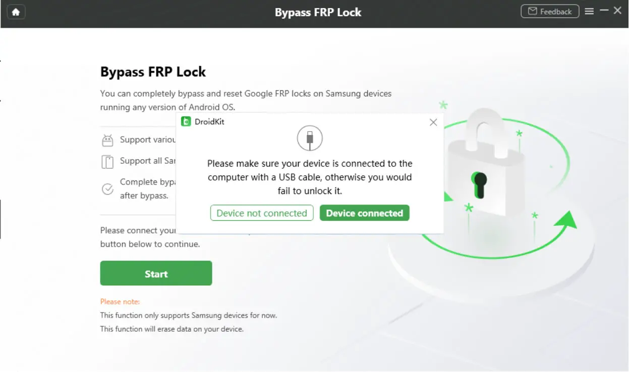629x372 pixels.
Task: Go to the home screen icon
Action: pyautogui.click(x=16, y=12)
